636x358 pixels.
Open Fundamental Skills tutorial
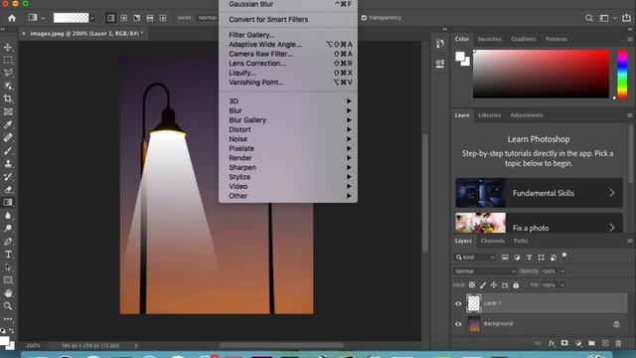(x=539, y=193)
